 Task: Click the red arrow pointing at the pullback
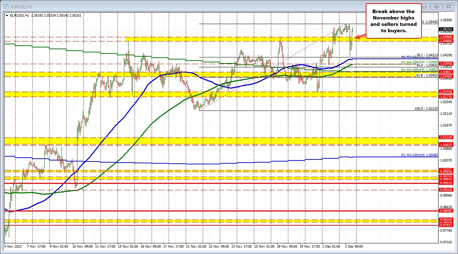pyautogui.click(x=359, y=36)
